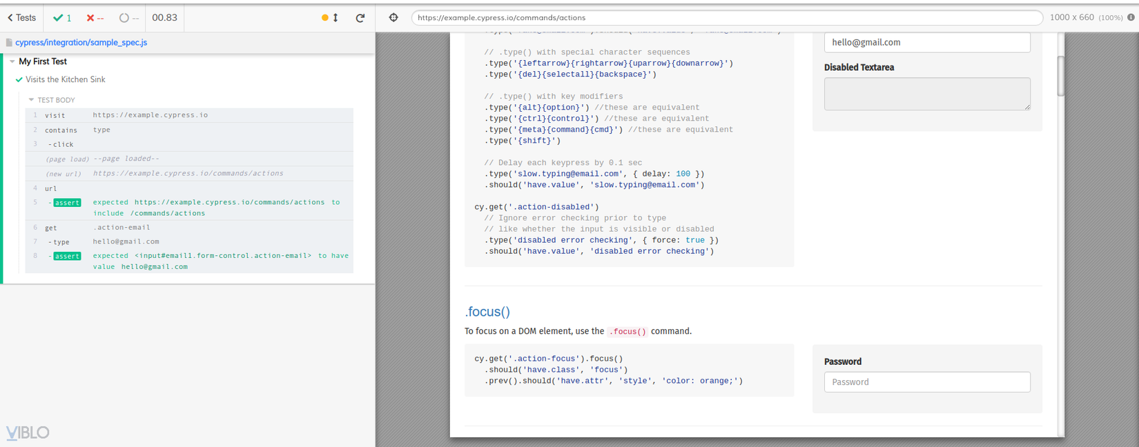Click the spec file document icon
The width and height of the screenshot is (1139, 447).
[x=9, y=43]
